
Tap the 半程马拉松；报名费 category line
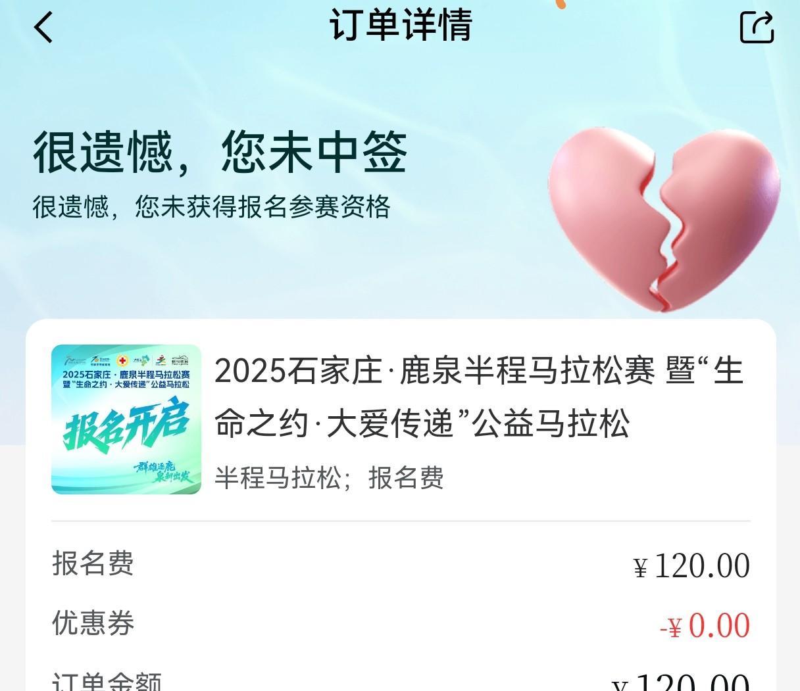click(330, 477)
